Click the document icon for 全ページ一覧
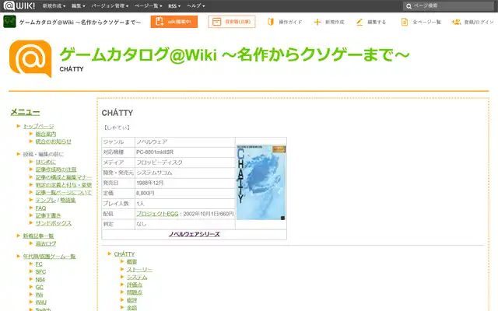498x311 pixels. [405, 22]
